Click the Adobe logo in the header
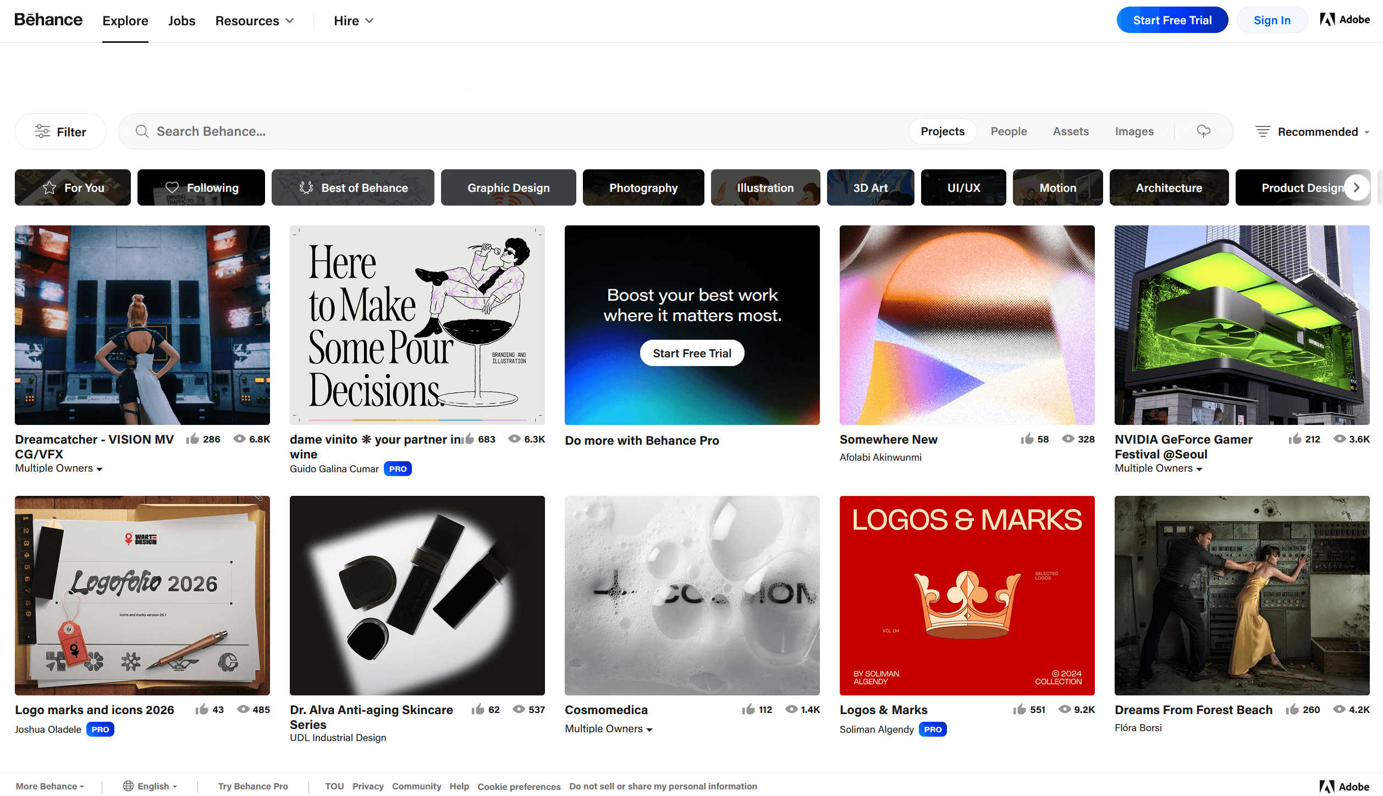This screenshot has width=1383, height=796. coord(1345,20)
